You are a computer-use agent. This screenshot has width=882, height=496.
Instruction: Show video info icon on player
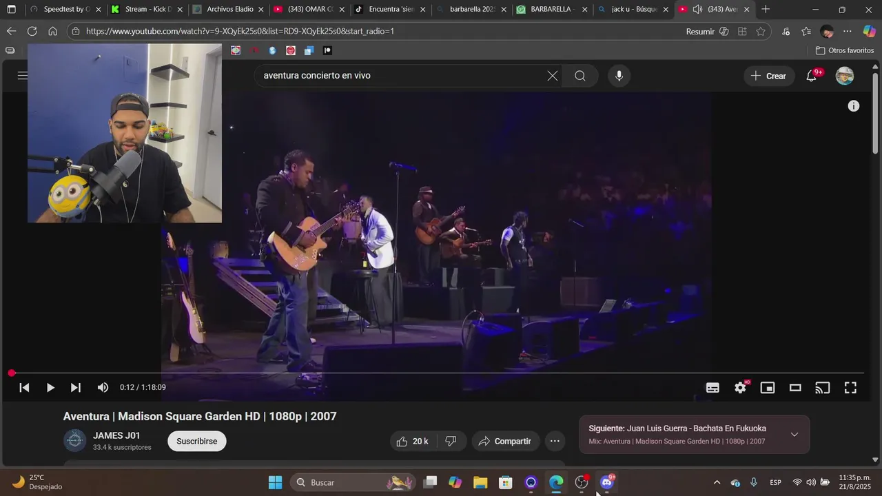click(x=853, y=106)
